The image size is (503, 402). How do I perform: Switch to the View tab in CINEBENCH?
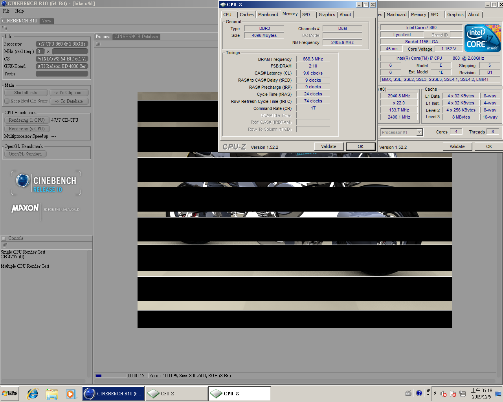pyautogui.click(x=47, y=21)
